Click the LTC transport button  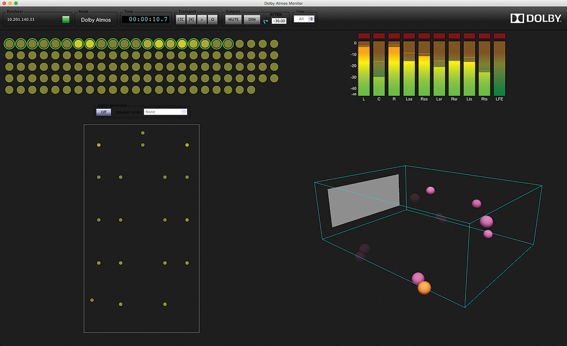click(x=180, y=19)
